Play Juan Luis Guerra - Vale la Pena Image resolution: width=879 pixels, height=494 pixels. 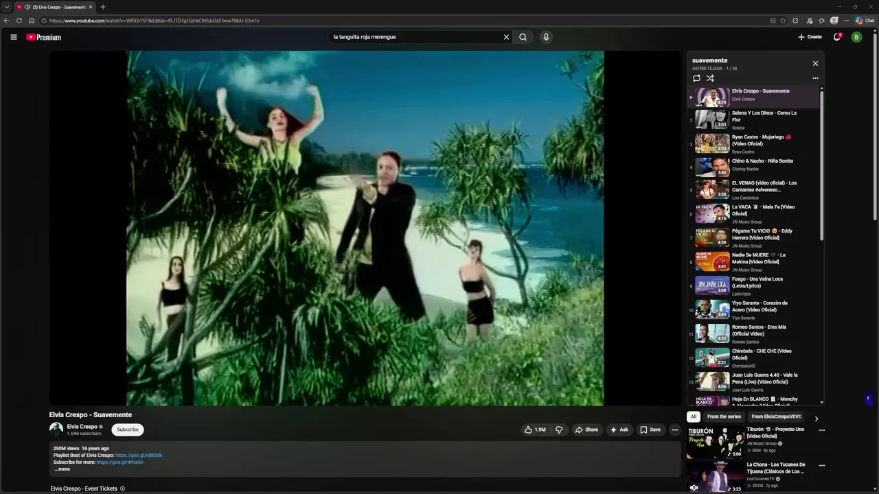coord(753,382)
